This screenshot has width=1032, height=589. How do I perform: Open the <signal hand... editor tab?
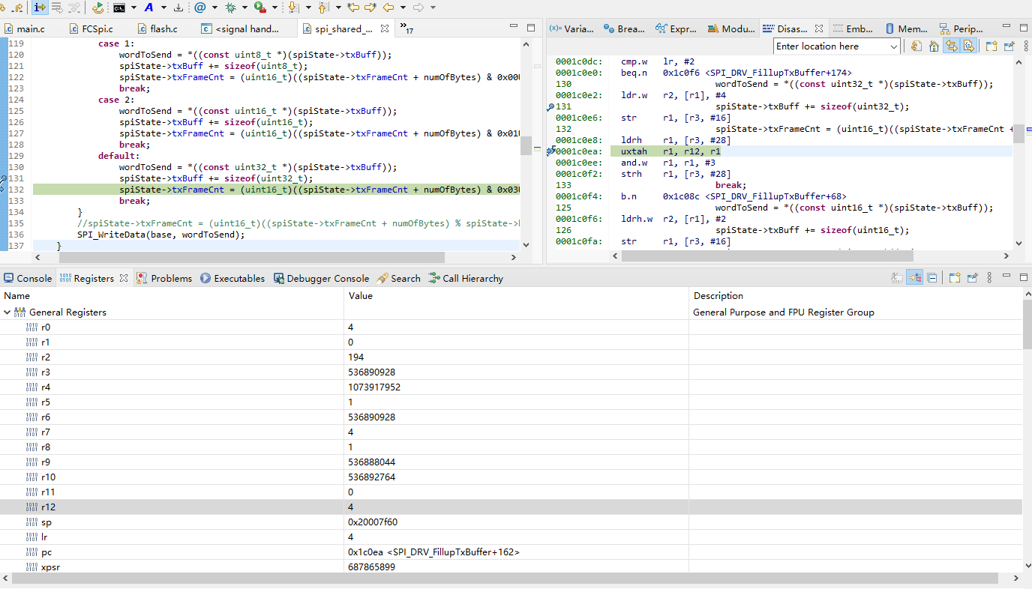241,28
